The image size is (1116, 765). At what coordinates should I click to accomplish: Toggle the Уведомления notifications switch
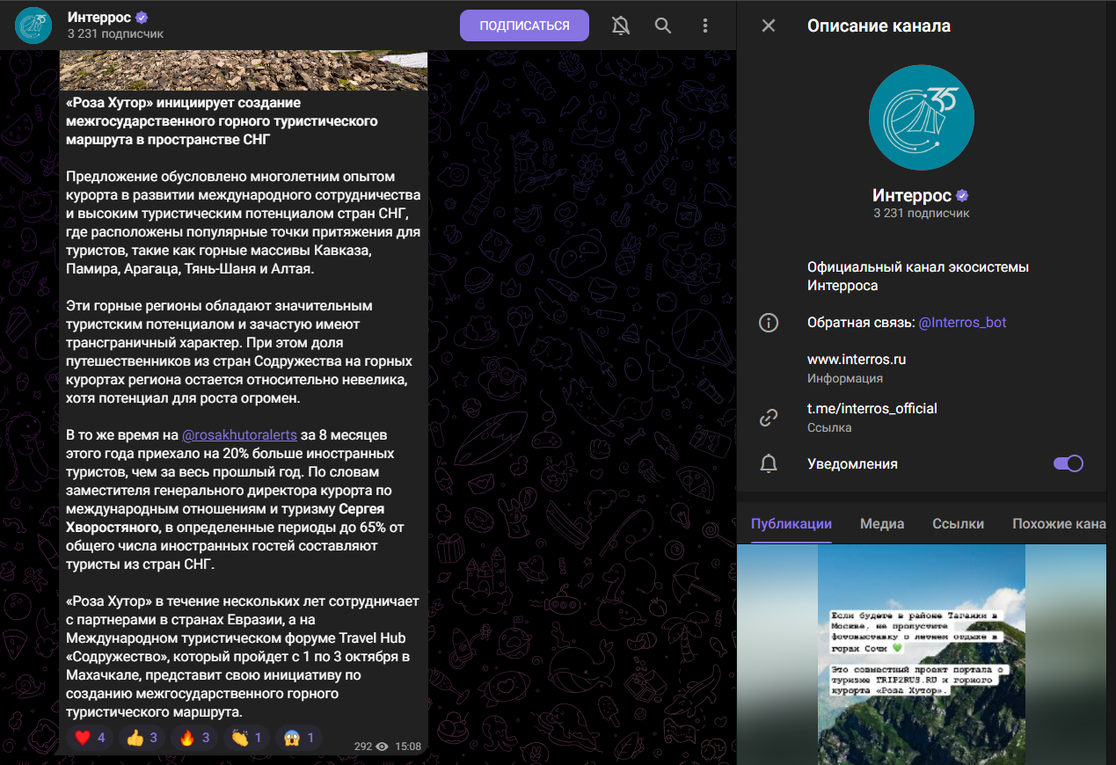point(1068,463)
